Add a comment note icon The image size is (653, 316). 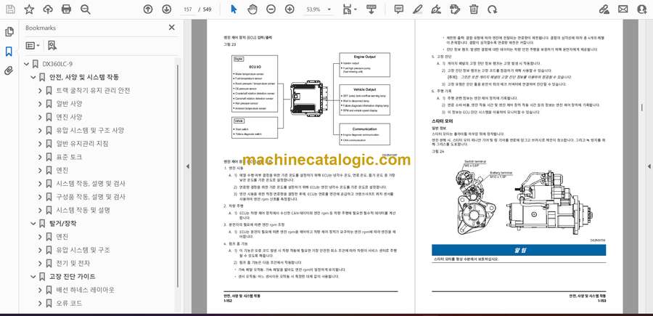click(398, 9)
